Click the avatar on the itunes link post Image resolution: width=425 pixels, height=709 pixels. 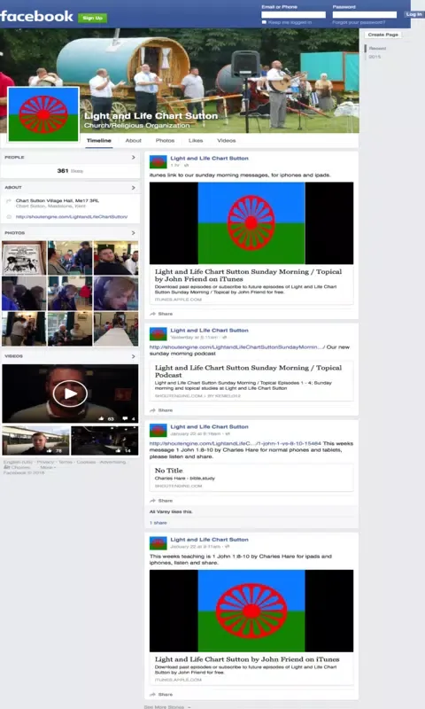[158, 162]
